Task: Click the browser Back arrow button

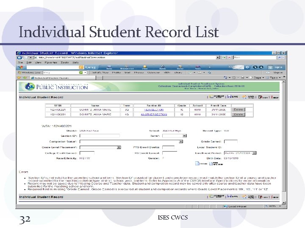Action: click(x=19, y=57)
